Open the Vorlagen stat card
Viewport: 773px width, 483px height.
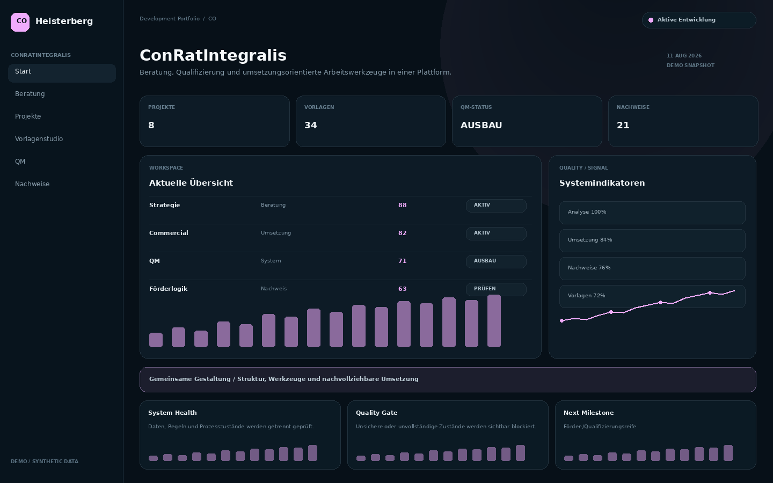coord(371,121)
